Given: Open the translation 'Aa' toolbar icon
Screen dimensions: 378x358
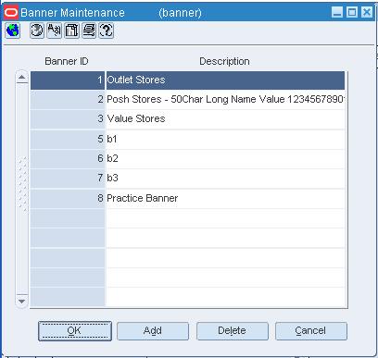Looking at the screenshot, I should (x=55, y=31).
